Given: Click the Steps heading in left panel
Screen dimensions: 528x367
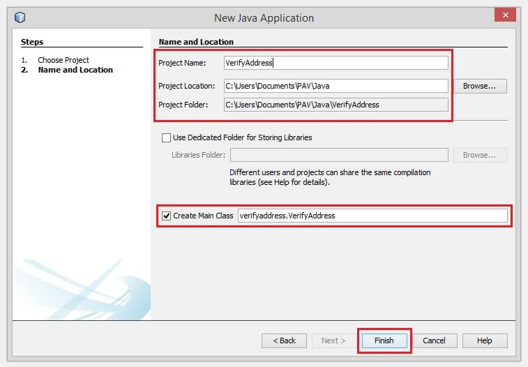Looking at the screenshot, I should 32,42.
